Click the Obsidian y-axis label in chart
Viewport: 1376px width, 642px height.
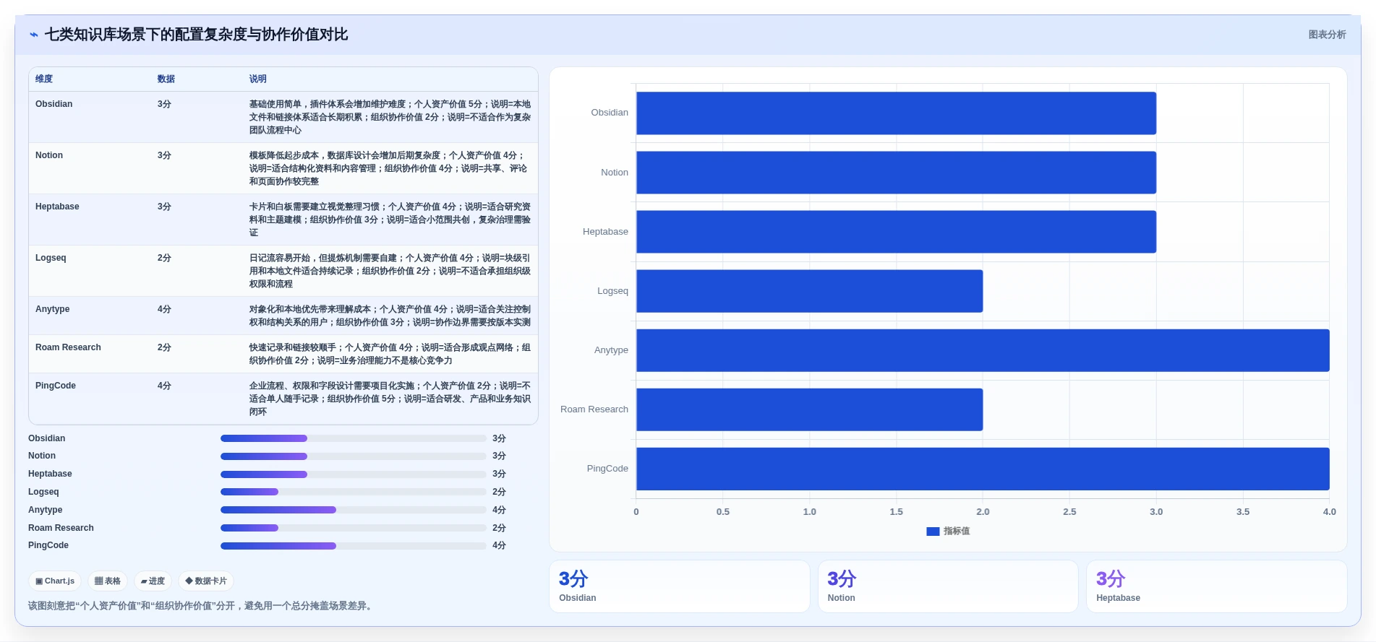[x=610, y=113]
